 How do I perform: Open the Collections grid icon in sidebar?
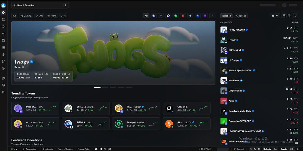3,19
